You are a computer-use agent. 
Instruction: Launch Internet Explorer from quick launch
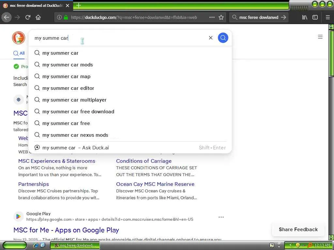[x=36, y=245]
